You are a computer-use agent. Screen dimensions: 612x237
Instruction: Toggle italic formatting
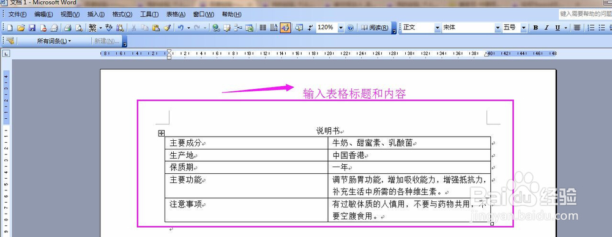[547, 28]
